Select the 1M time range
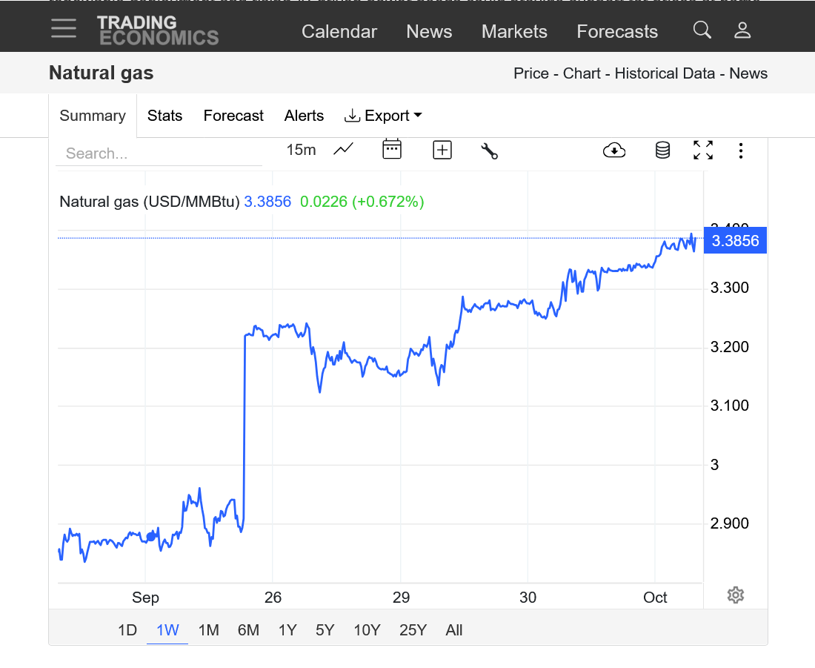Screen dimensions: 815x668 (208, 630)
